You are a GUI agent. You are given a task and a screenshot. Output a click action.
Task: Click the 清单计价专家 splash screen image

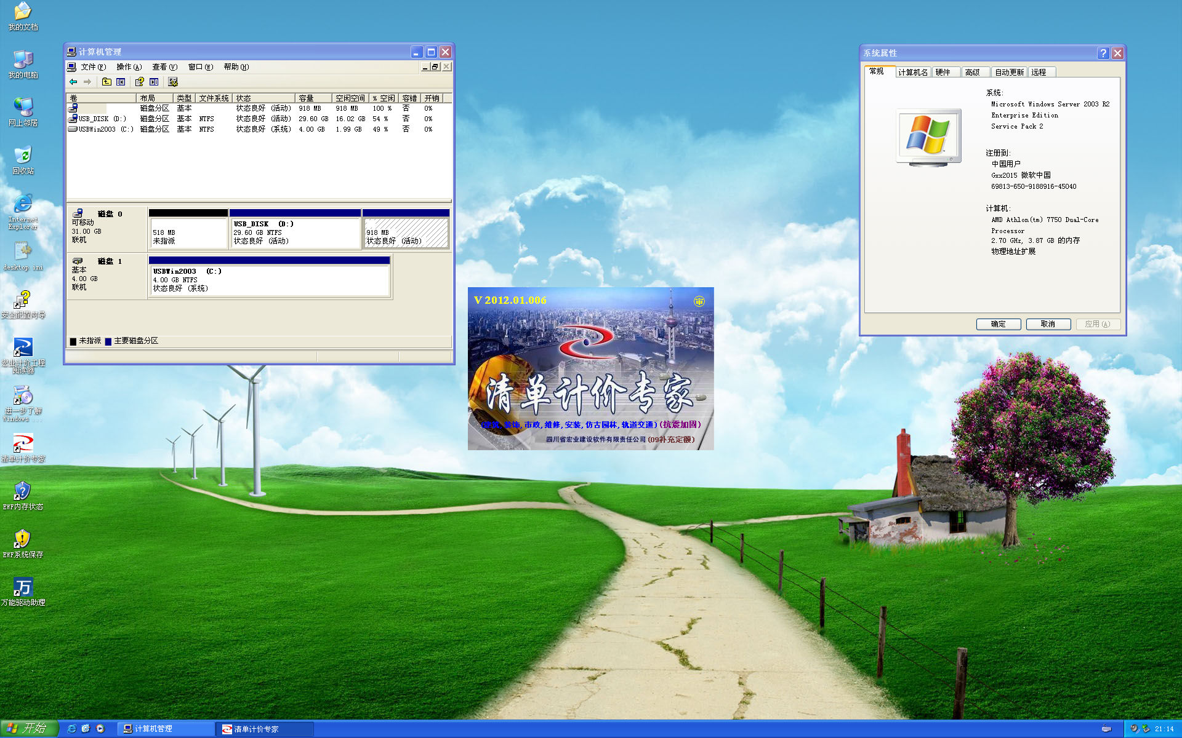coord(591,368)
